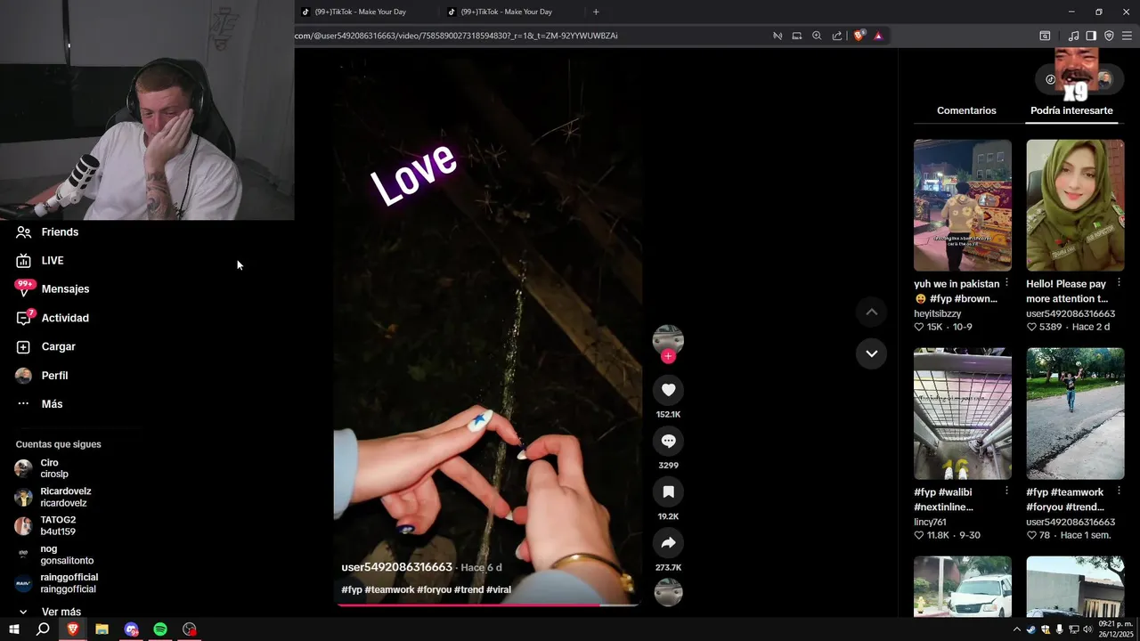1140x641 pixels.
Task: Open options for 'yuh we in pakistan' video
Action: click(1006, 282)
